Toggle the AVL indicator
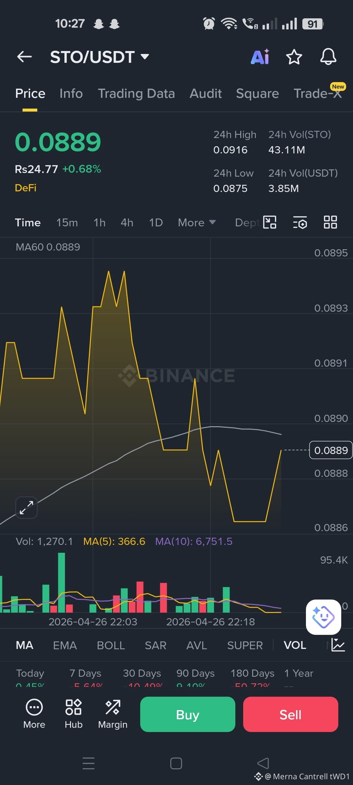The height and width of the screenshot is (785, 353). click(x=196, y=645)
